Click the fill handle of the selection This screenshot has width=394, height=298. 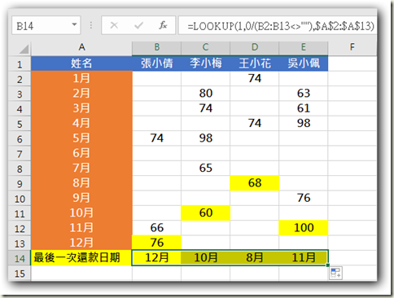[328, 265]
